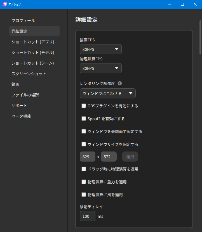Go to ショートカット (アプリ) settings
Screen dimensions: 202x232
pyautogui.click(x=33, y=42)
